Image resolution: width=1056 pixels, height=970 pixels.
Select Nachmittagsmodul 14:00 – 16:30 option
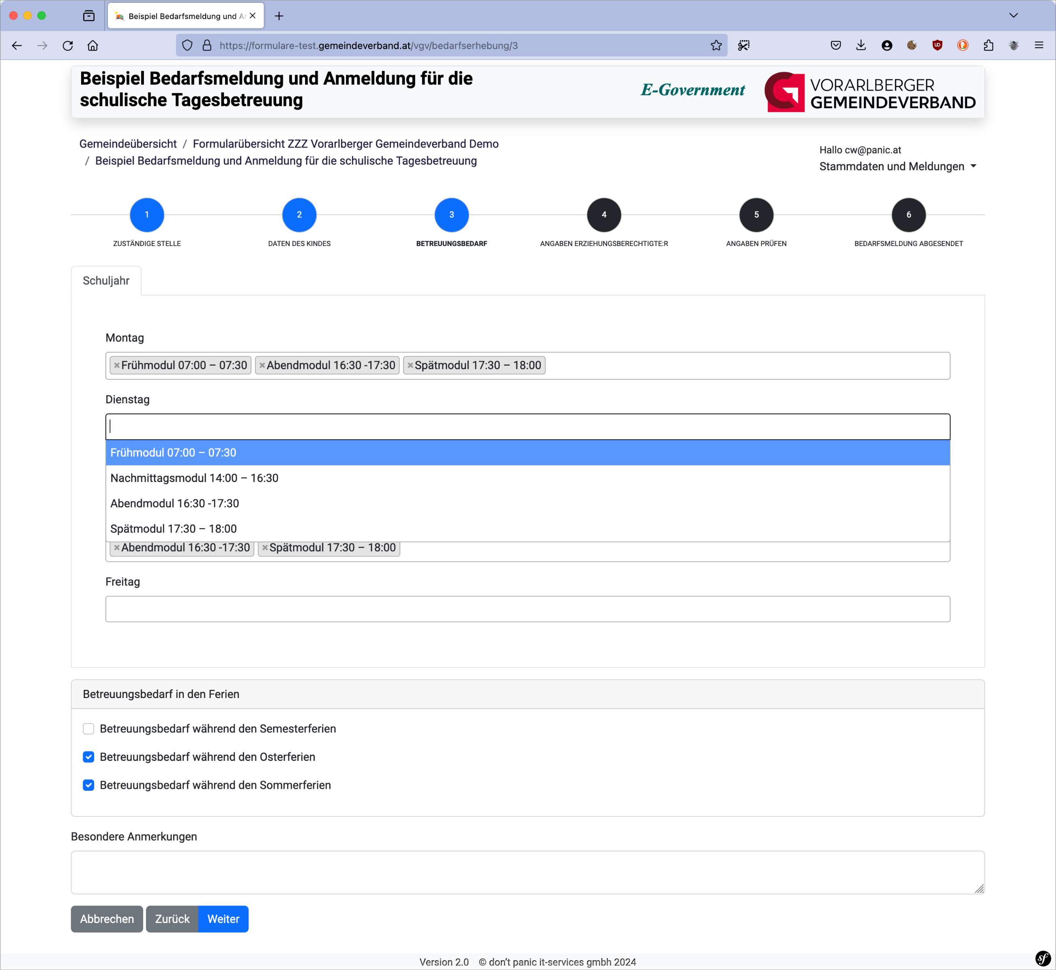tap(528, 478)
